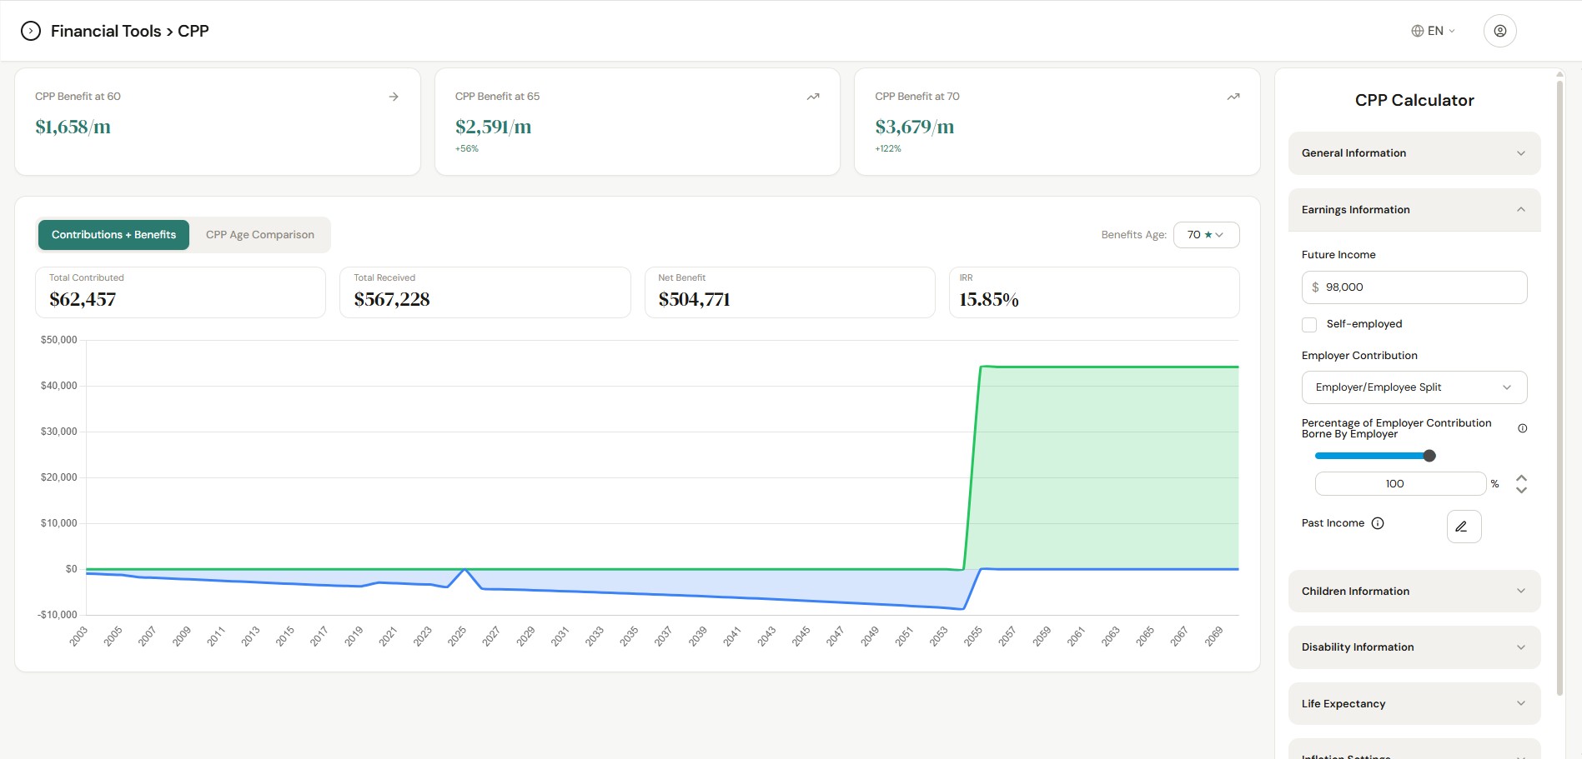Click the 2055 year label on chart axis

[973, 636]
